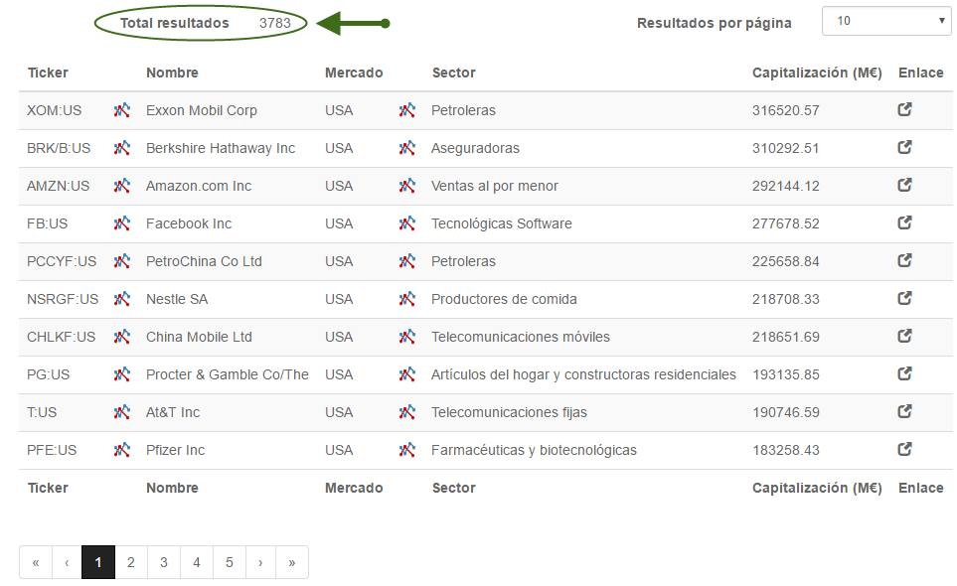The height and width of the screenshot is (586, 957).
Task: Sort by Capitalización (M€) column header
Action: point(817,73)
